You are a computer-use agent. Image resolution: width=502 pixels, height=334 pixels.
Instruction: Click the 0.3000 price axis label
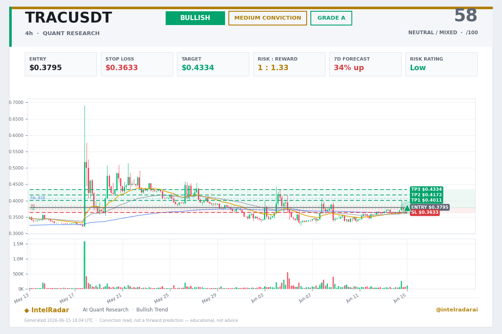pyautogui.click(x=16, y=233)
